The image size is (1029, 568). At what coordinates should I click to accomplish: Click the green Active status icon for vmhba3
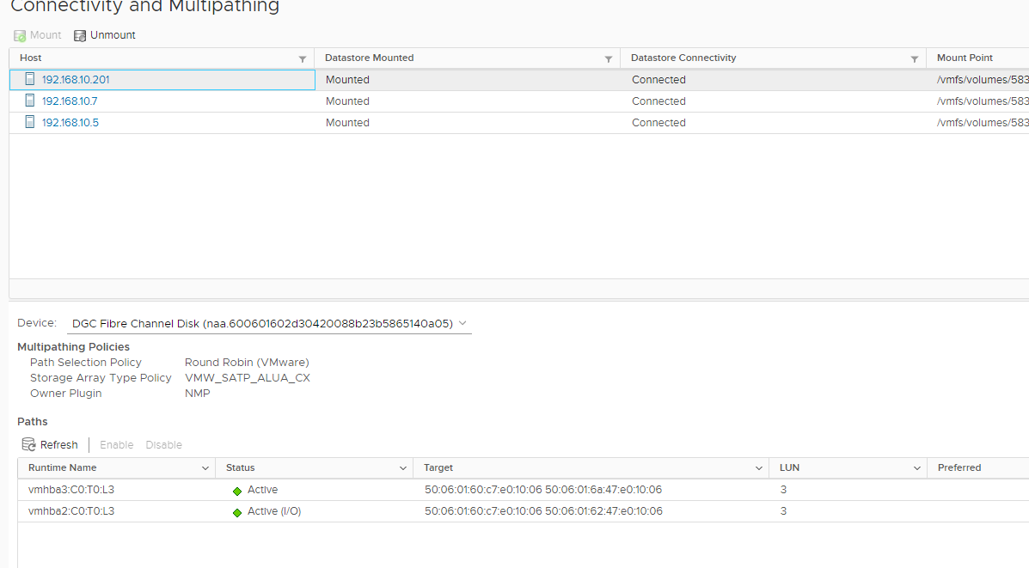pos(236,490)
